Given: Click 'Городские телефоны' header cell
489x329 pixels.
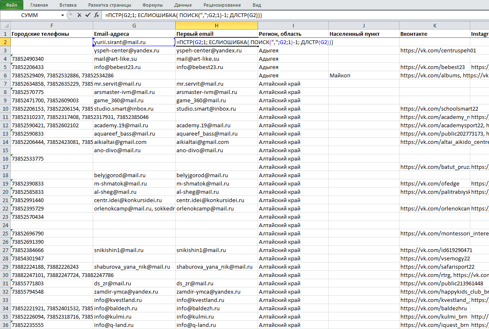Looking at the screenshot, I should [x=52, y=34].
